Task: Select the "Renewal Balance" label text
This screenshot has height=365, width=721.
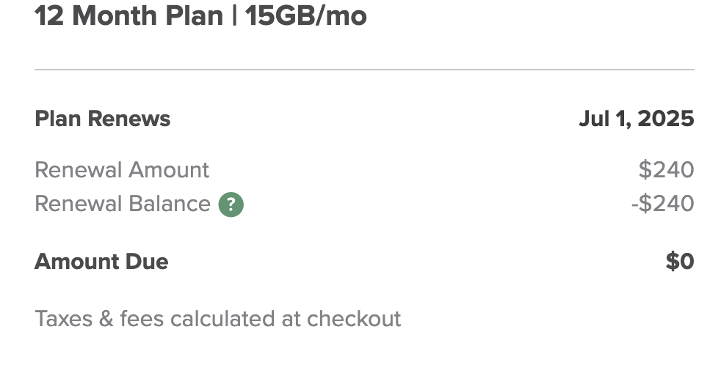Action: pos(123,204)
